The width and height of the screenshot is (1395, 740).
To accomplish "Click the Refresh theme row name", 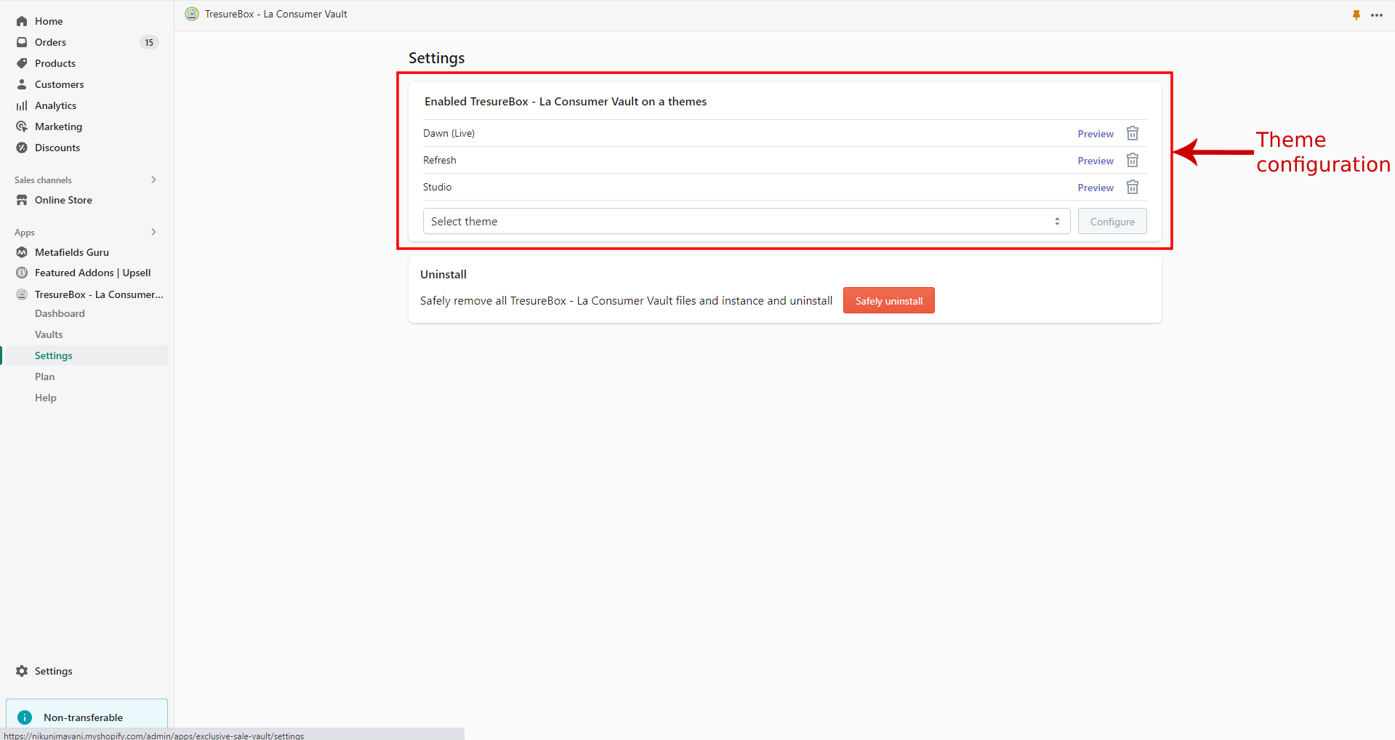I will [x=440, y=160].
